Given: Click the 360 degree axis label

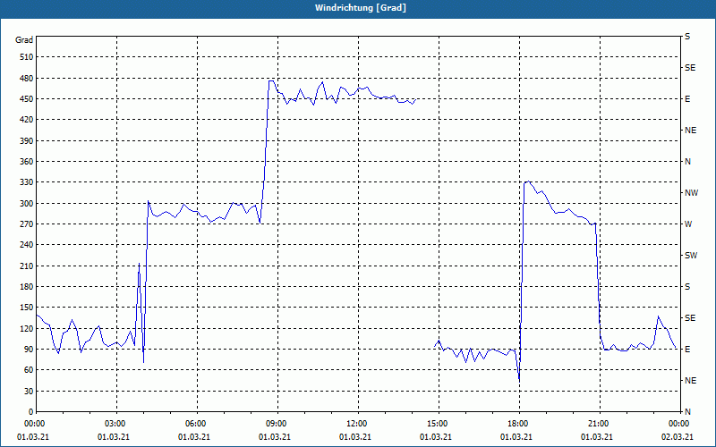Looking at the screenshot, I should 27,162.
